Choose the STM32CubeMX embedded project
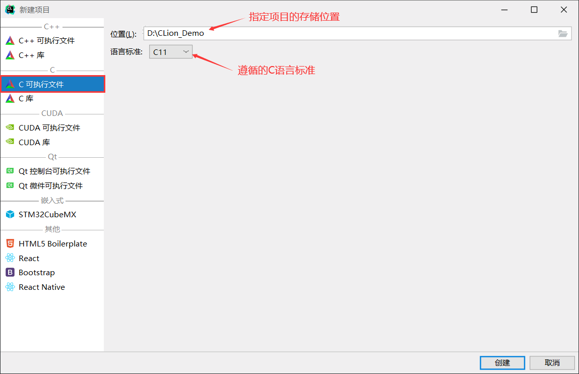Image resolution: width=579 pixels, height=374 pixels. coord(52,215)
